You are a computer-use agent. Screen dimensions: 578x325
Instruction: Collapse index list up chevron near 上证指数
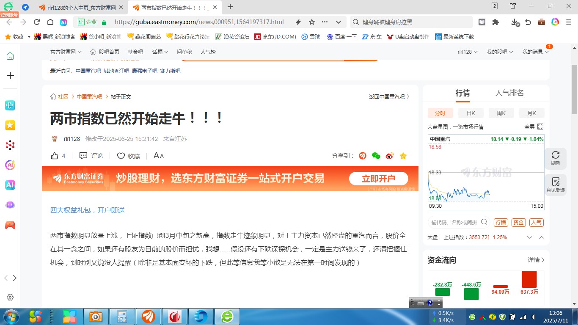[542, 237]
